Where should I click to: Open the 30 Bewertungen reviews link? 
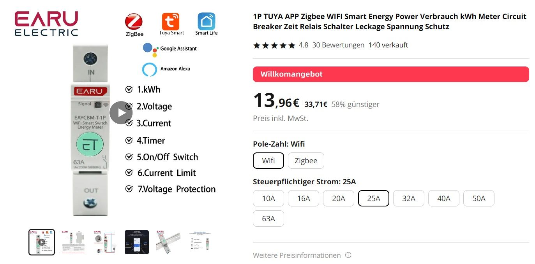click(338, 45)
